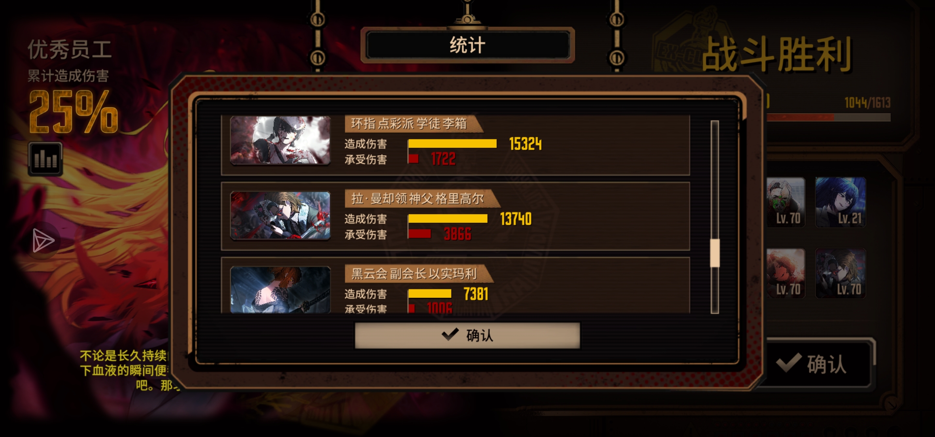
Task: Tap the triangular share arrow icon
Action: 43,240
